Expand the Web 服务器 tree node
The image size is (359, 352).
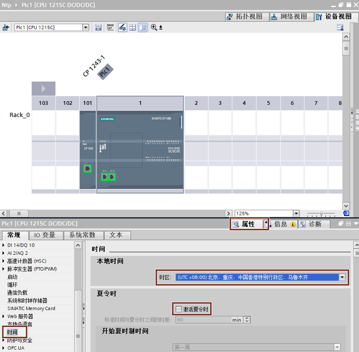click(x=4, y=317)
